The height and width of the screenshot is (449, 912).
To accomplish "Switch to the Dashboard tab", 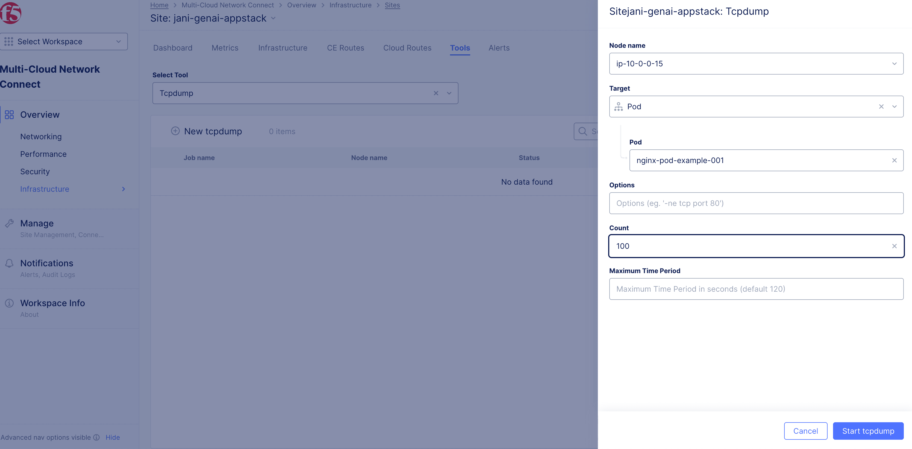I will [x=173, y=48].
